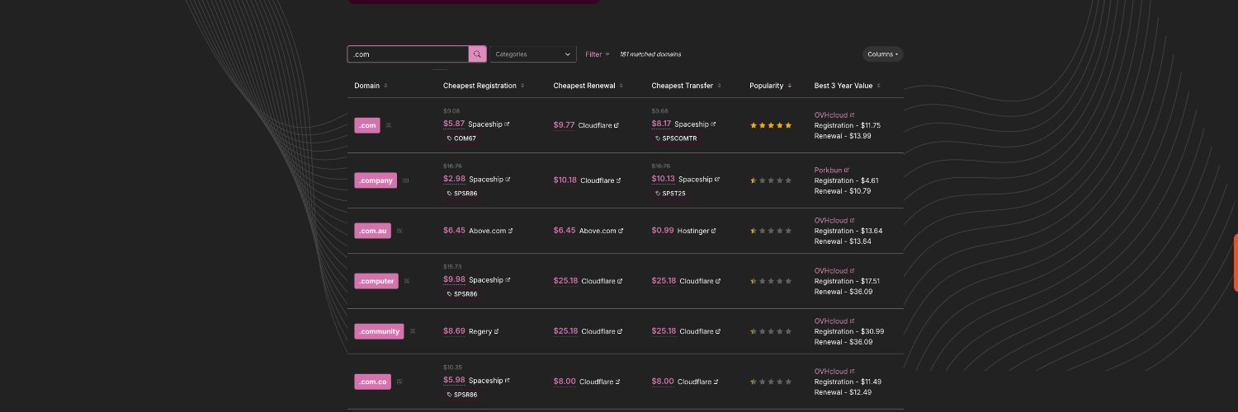
Task: Click struck-through $15.73 price for .computer
Action: click(x=452, y=266)
